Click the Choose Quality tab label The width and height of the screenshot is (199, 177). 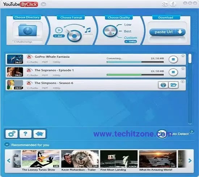pyautogui.click(x=119, y=17)
